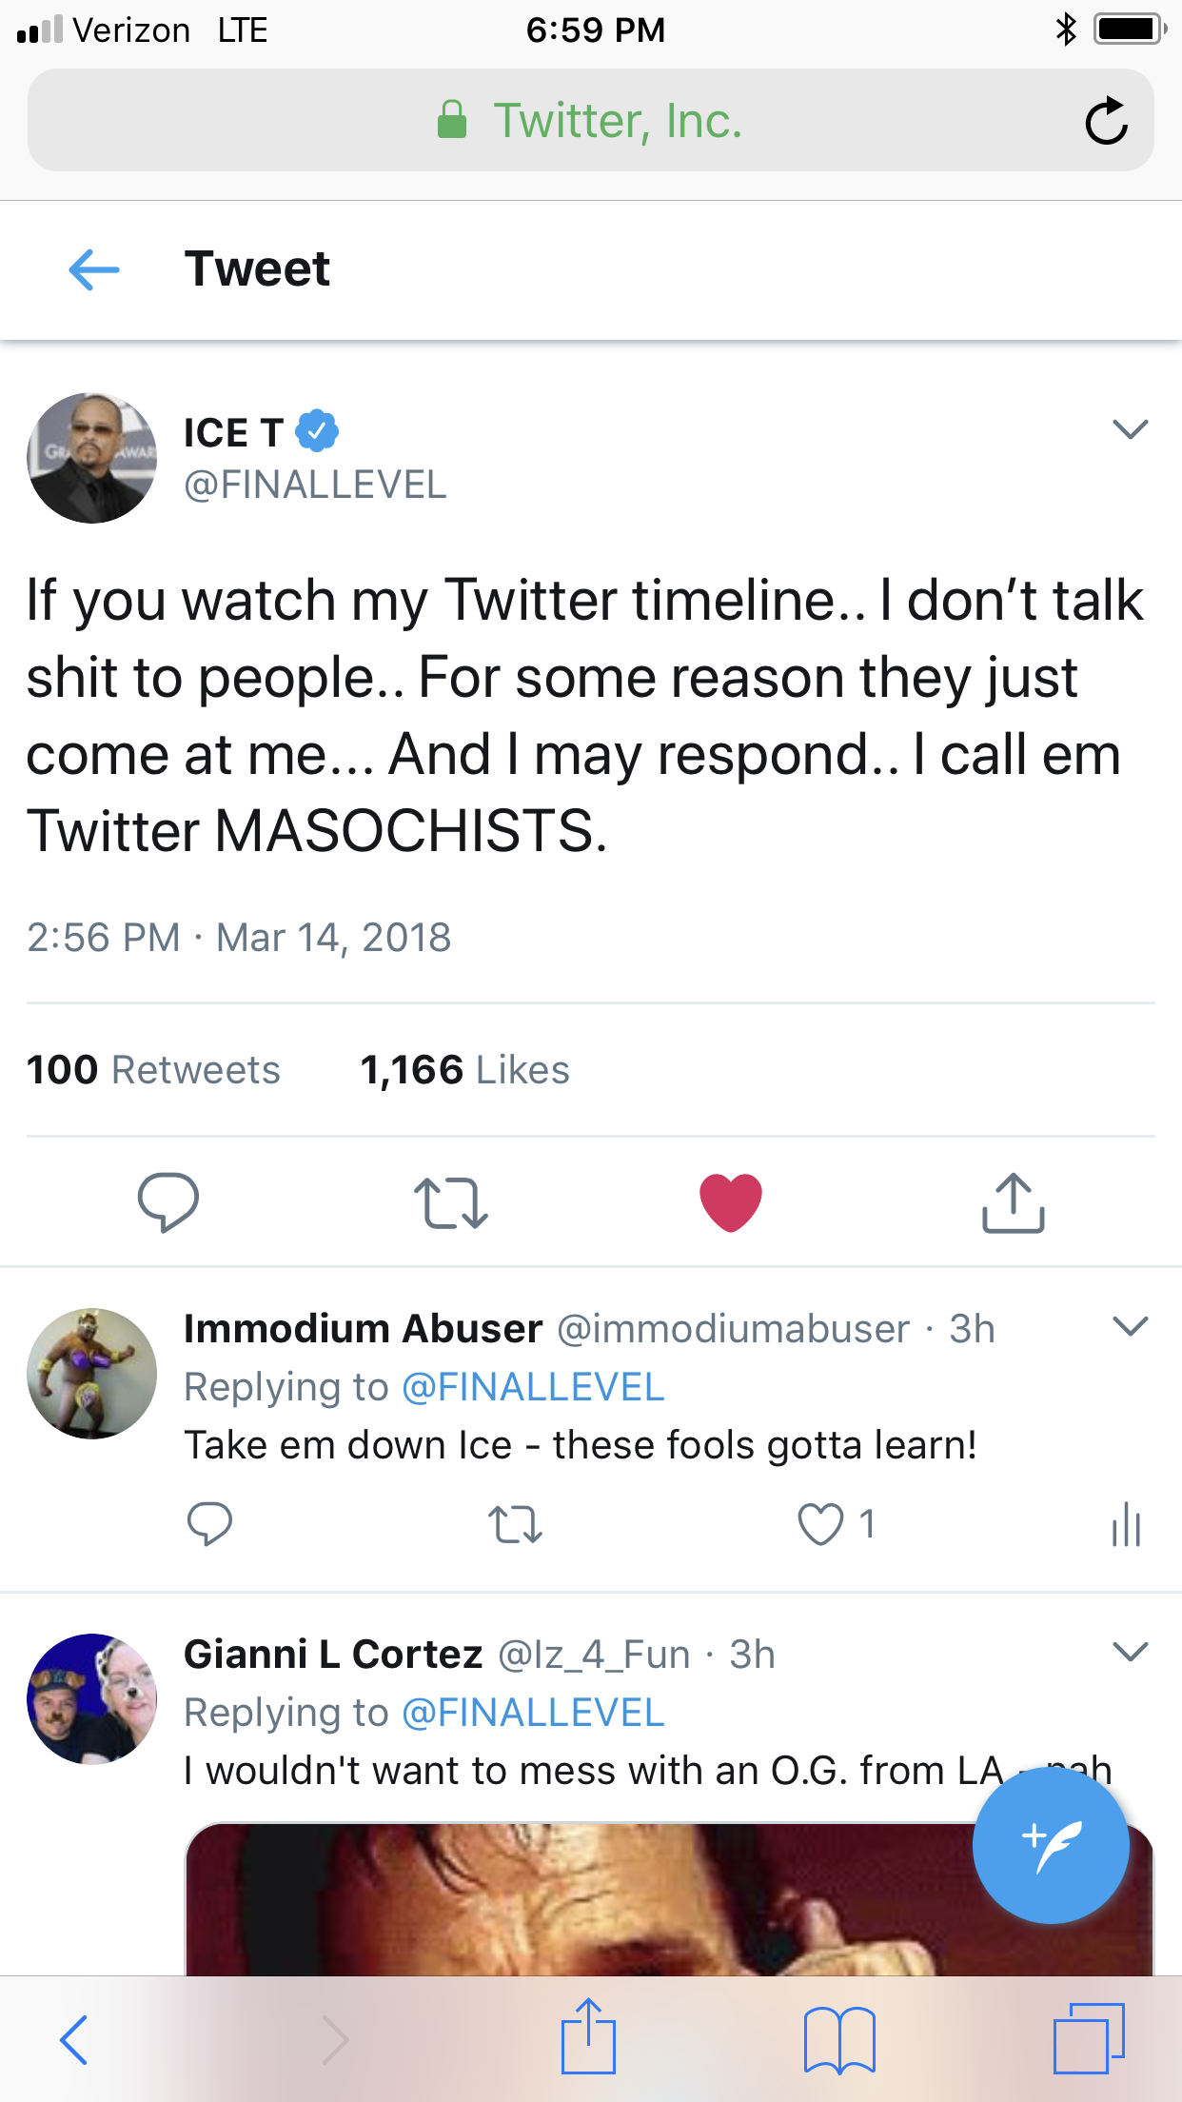Share ICE T's tweet
This screenshot has height=2102, width=1182.
tap(1013, 1202)
